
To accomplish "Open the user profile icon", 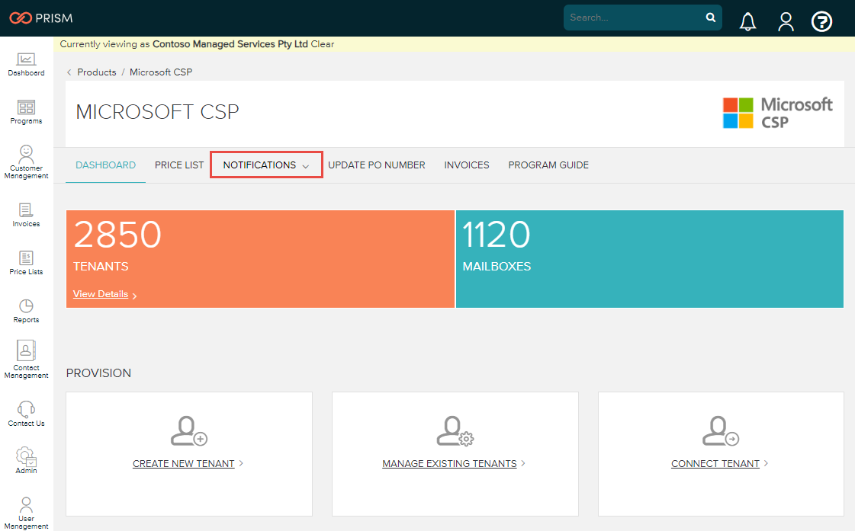I will [786, 21].
